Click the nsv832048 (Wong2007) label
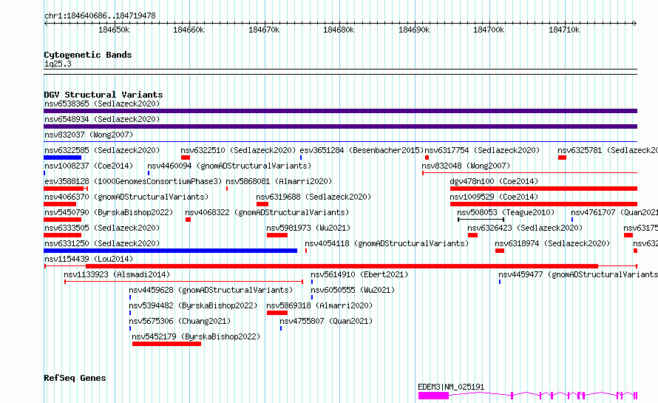The width and height of the screenshot is (658, 403). pyautogui.click(x=466, y=166)
